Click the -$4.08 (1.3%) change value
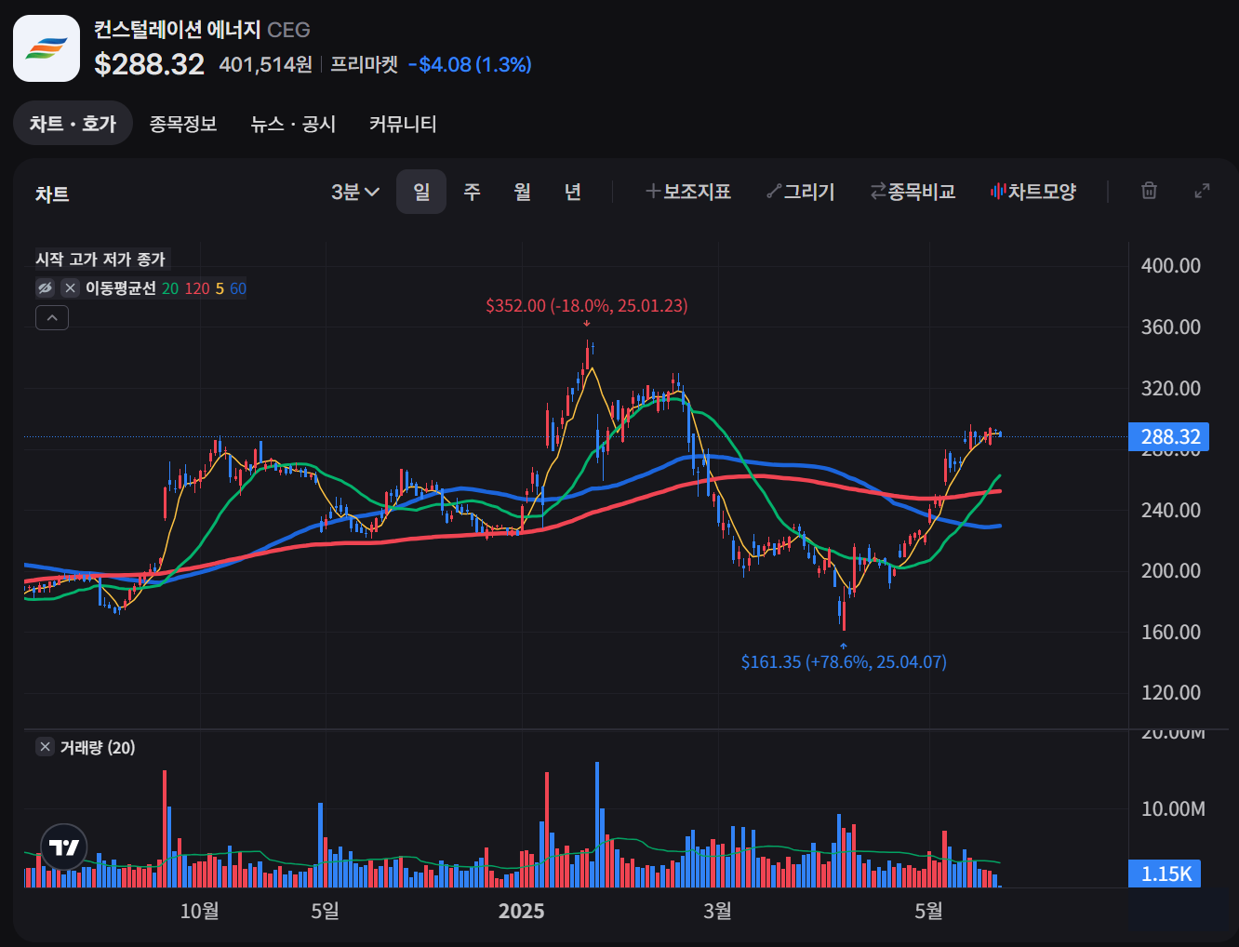The height and width of the screenshot is (947, 1239). tap(471, 64)
